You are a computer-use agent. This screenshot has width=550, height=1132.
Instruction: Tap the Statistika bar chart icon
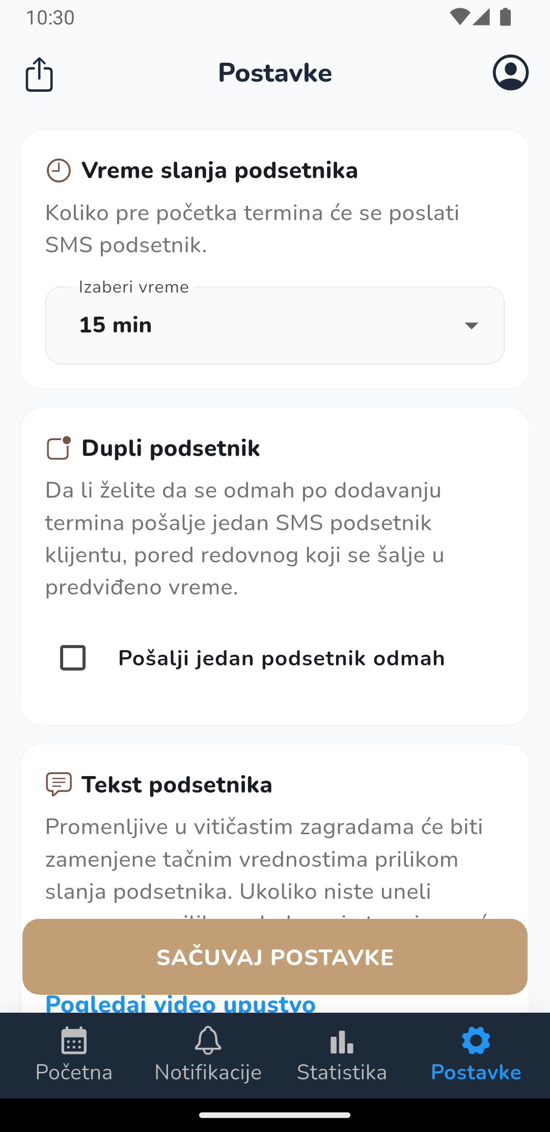pos(342,1041)
